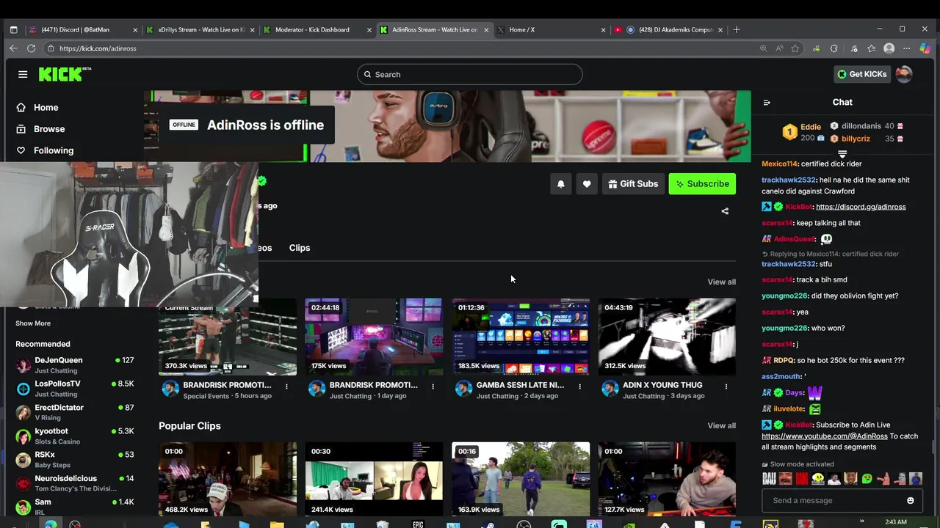Open the youtube.com/@AdinRoss chat link
The image size is (940, 528).
pyautogui.click(x=825, y=436)
